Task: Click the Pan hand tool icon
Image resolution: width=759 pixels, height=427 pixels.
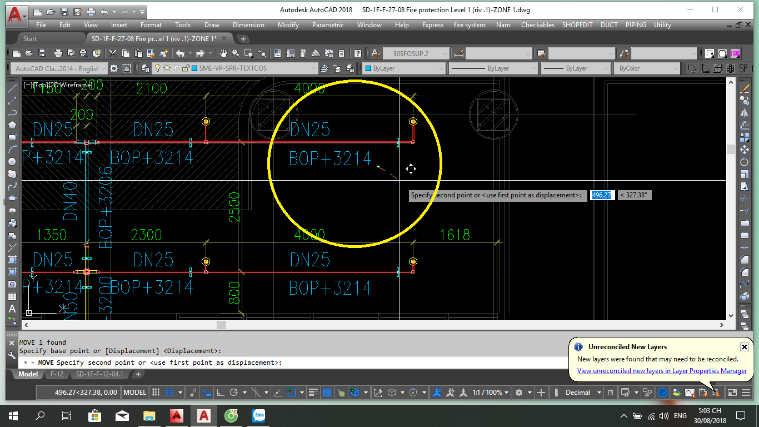Action: [x=223, y=53]
